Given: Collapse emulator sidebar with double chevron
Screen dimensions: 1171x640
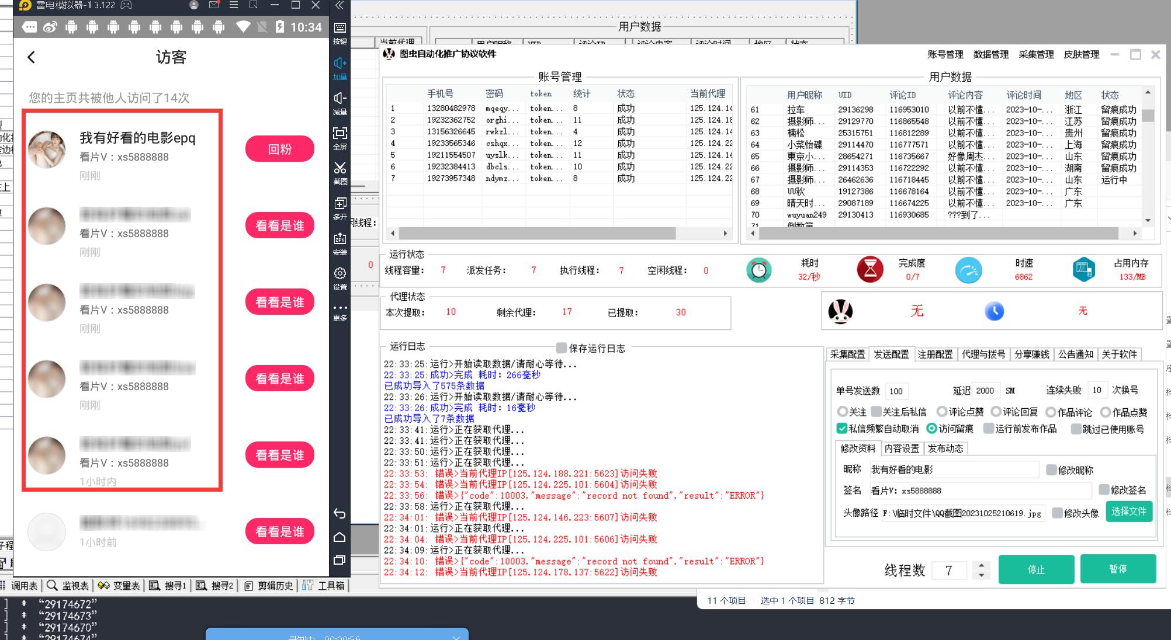Looking at the screenshot, I should [339, 6].
